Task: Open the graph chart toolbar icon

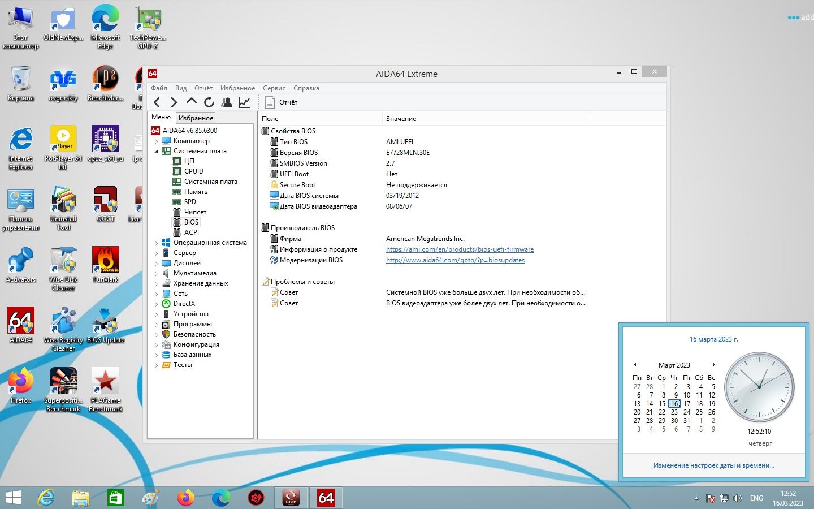Action: coord(244,102)
